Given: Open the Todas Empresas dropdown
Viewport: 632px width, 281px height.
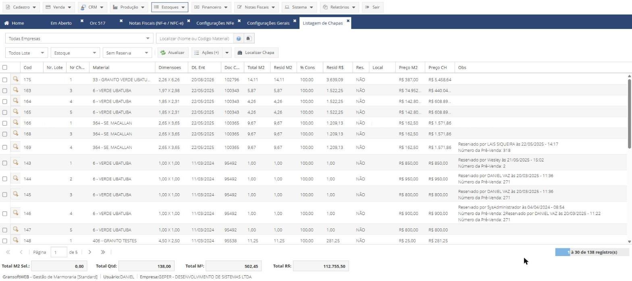Looking at the screenshot, I should point(79,39).
